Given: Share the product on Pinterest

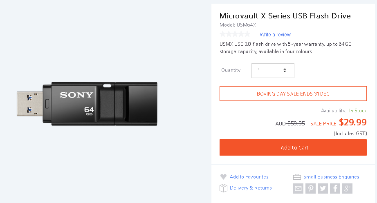Looking at the screenshot, I should click(x=311, y=188).
